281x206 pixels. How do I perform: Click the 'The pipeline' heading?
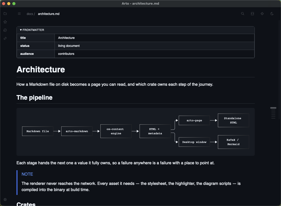(34, 98)
